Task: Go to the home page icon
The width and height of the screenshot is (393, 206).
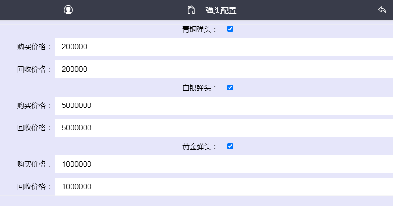Action: point(191,10)
